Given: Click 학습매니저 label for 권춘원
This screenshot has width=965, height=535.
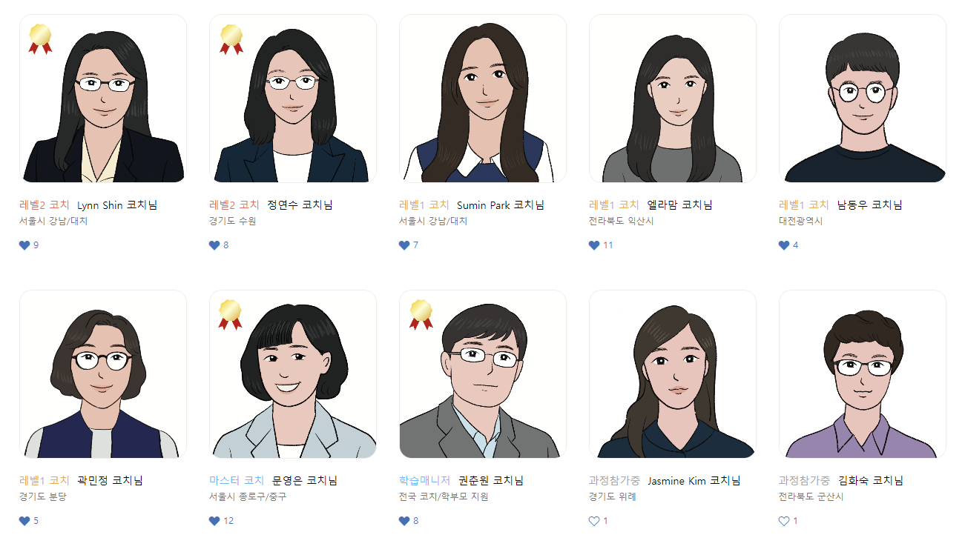Looking at the screenshot, I should point(425,481).
